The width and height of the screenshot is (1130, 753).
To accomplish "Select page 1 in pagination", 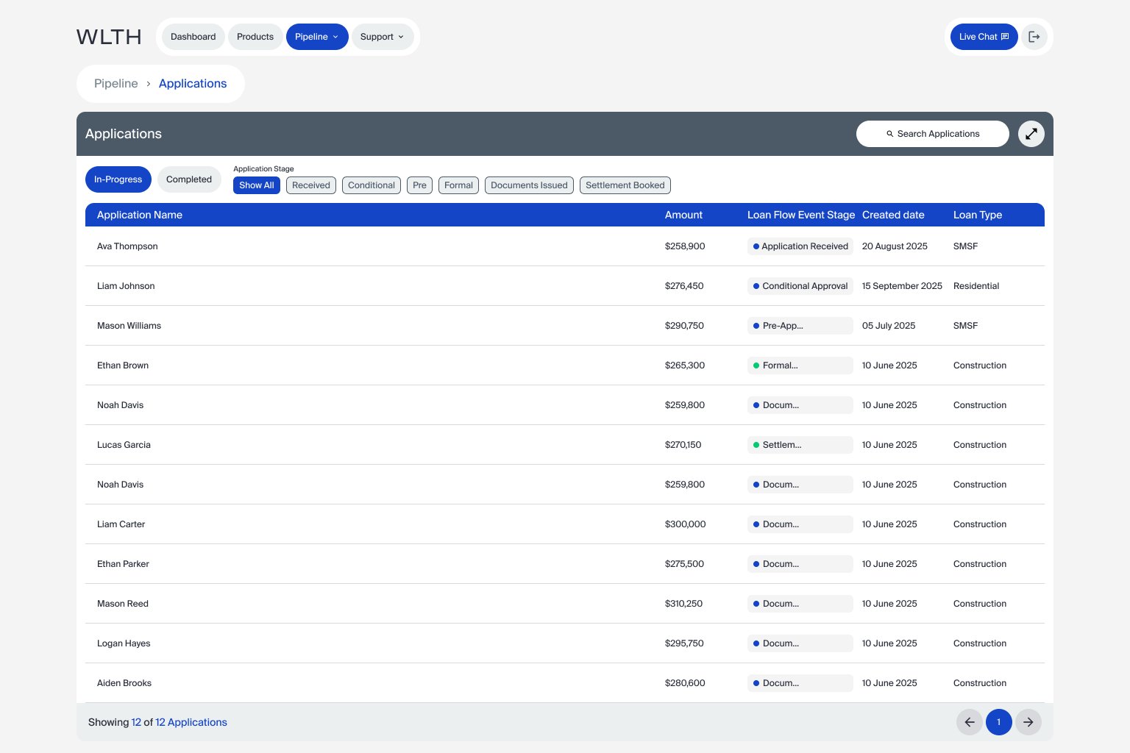I will [999, 722].
